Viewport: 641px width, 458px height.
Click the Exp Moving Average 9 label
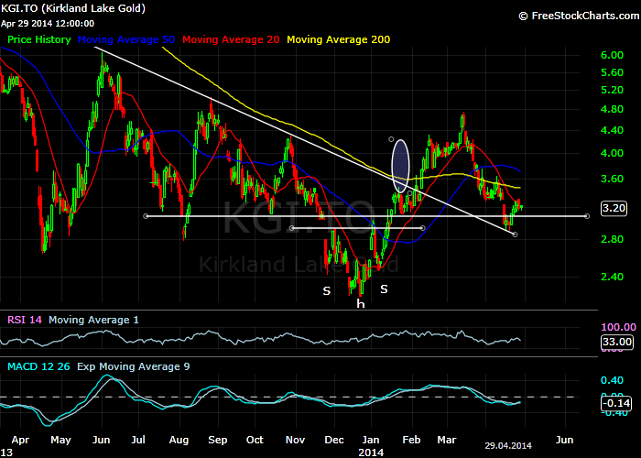coord(134,366)
